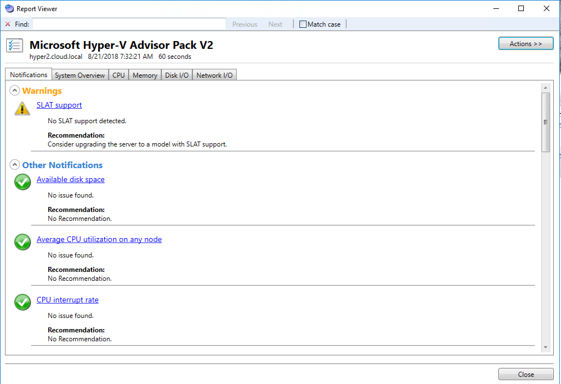This screenshot has width=561, height=384.
Task: Close the Find bar with the red X
Action: 8,24
